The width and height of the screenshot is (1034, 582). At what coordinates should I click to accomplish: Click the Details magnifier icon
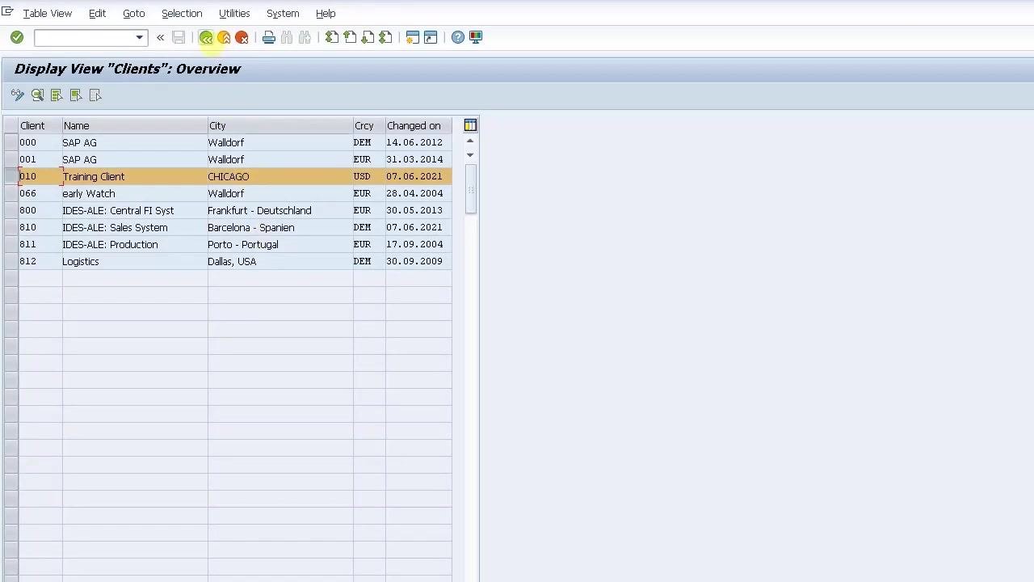pyautogui.click(x=37, y=95)
